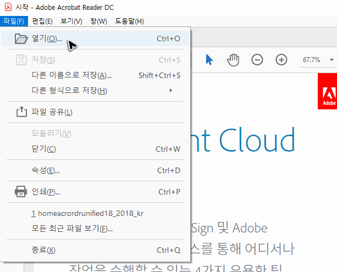
Task: Open recent file homeacrordrunified18_2018_kr
Action: [x=95, y=213]
